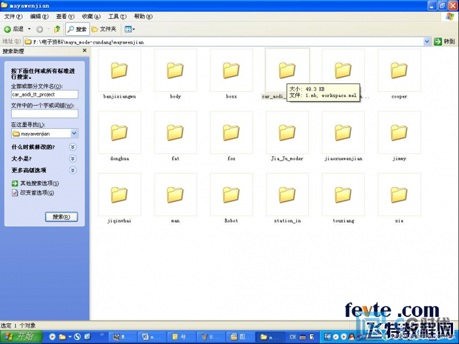
Task: Click the 搜索(R) button
Action: [61, 217]
